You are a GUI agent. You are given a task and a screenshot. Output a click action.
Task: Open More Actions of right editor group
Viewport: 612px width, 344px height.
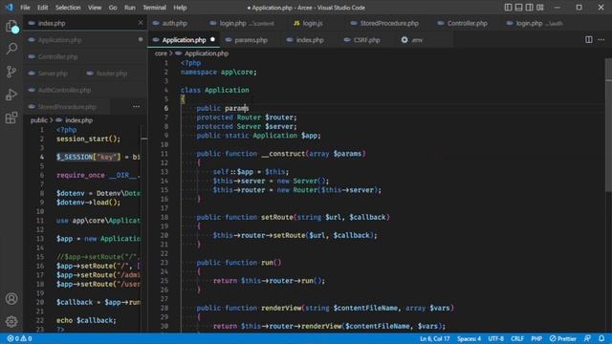601,40
